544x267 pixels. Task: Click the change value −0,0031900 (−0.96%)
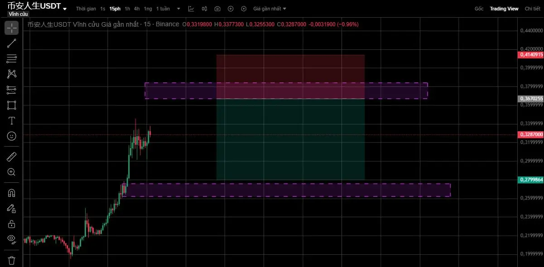click(333, 24)
